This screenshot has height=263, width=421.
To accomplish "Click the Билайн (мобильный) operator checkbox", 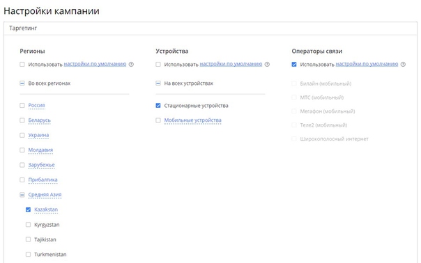I will click(294, 83).
